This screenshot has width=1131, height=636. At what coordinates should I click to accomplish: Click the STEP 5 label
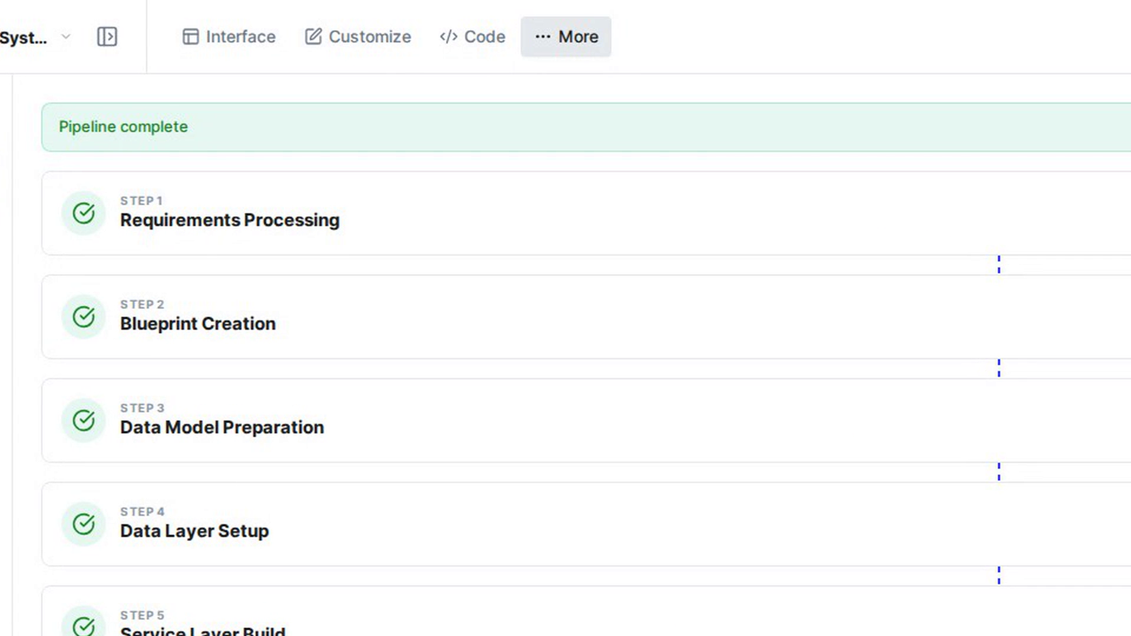(142, 615)
